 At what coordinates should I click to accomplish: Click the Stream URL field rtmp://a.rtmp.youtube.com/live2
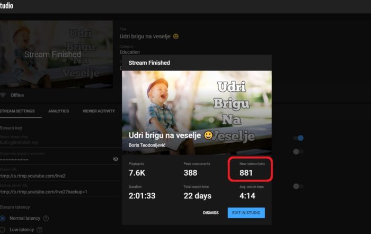pyautogui.click(x=59, y=176)
